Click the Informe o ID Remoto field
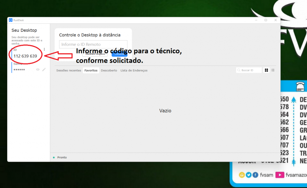Screen dimensions: 307x188 pyautogui.click(x=93, y=44)
